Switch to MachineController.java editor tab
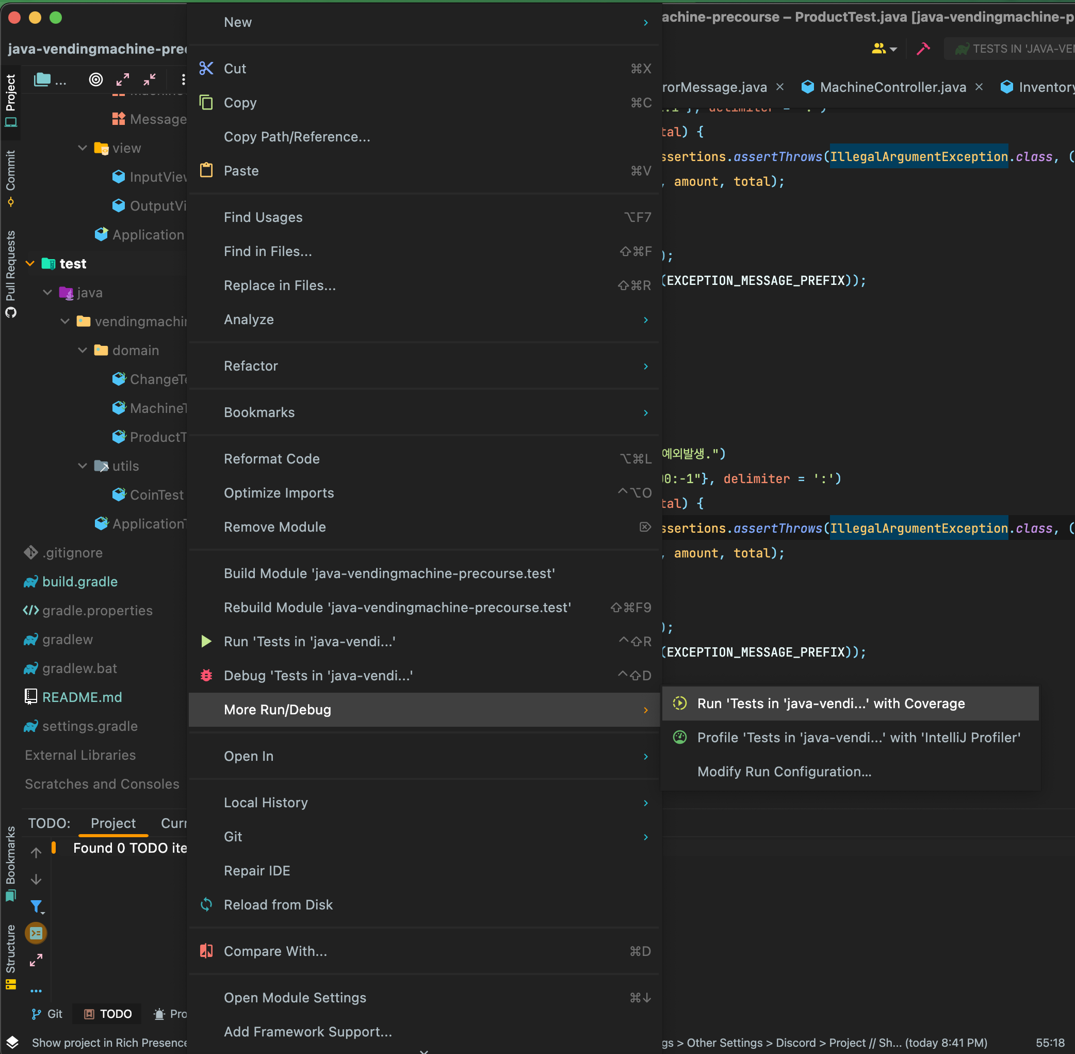The width and height of the screenshot is (1075, 1054). 892,87
